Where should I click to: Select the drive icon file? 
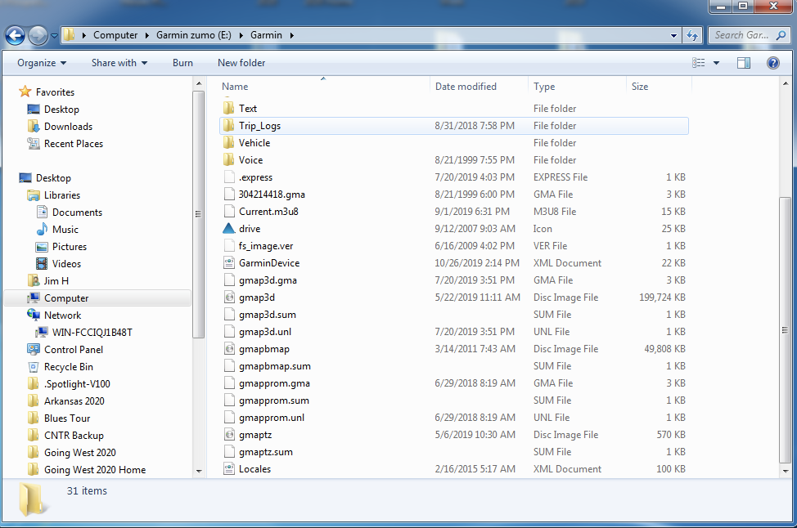coord(229,229)
